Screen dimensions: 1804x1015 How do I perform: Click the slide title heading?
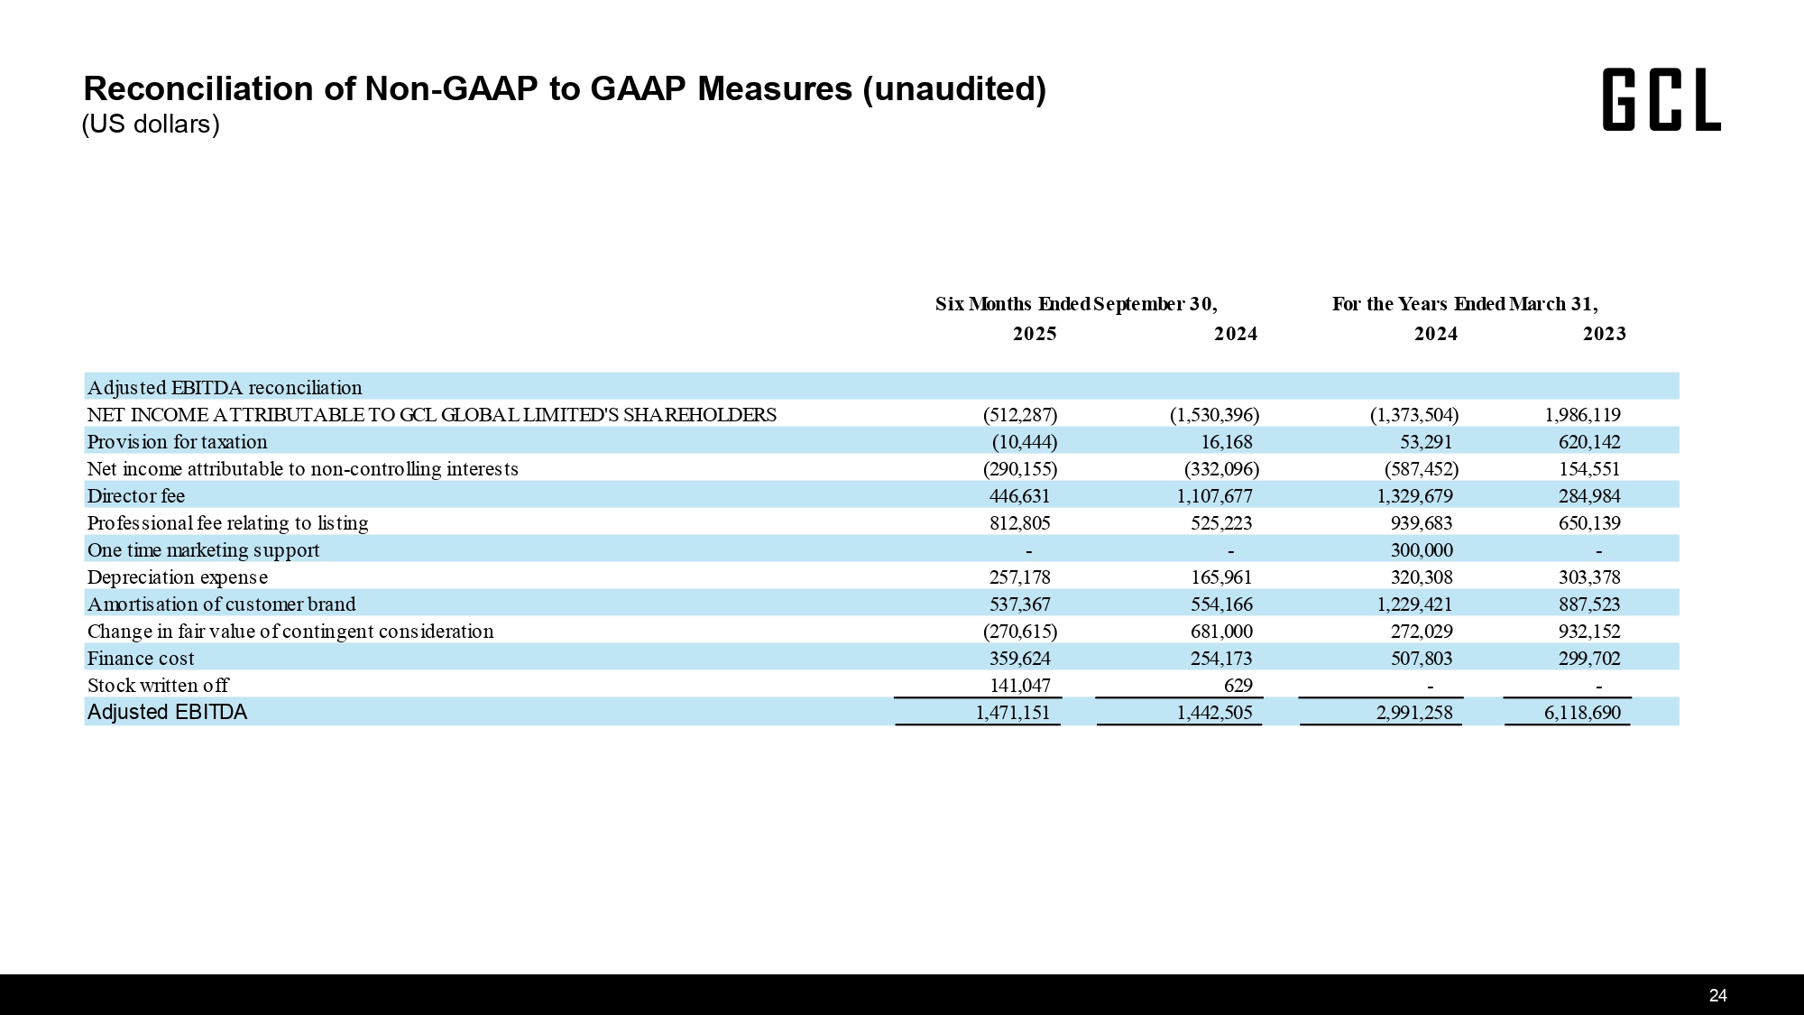(x=565, y=89)
